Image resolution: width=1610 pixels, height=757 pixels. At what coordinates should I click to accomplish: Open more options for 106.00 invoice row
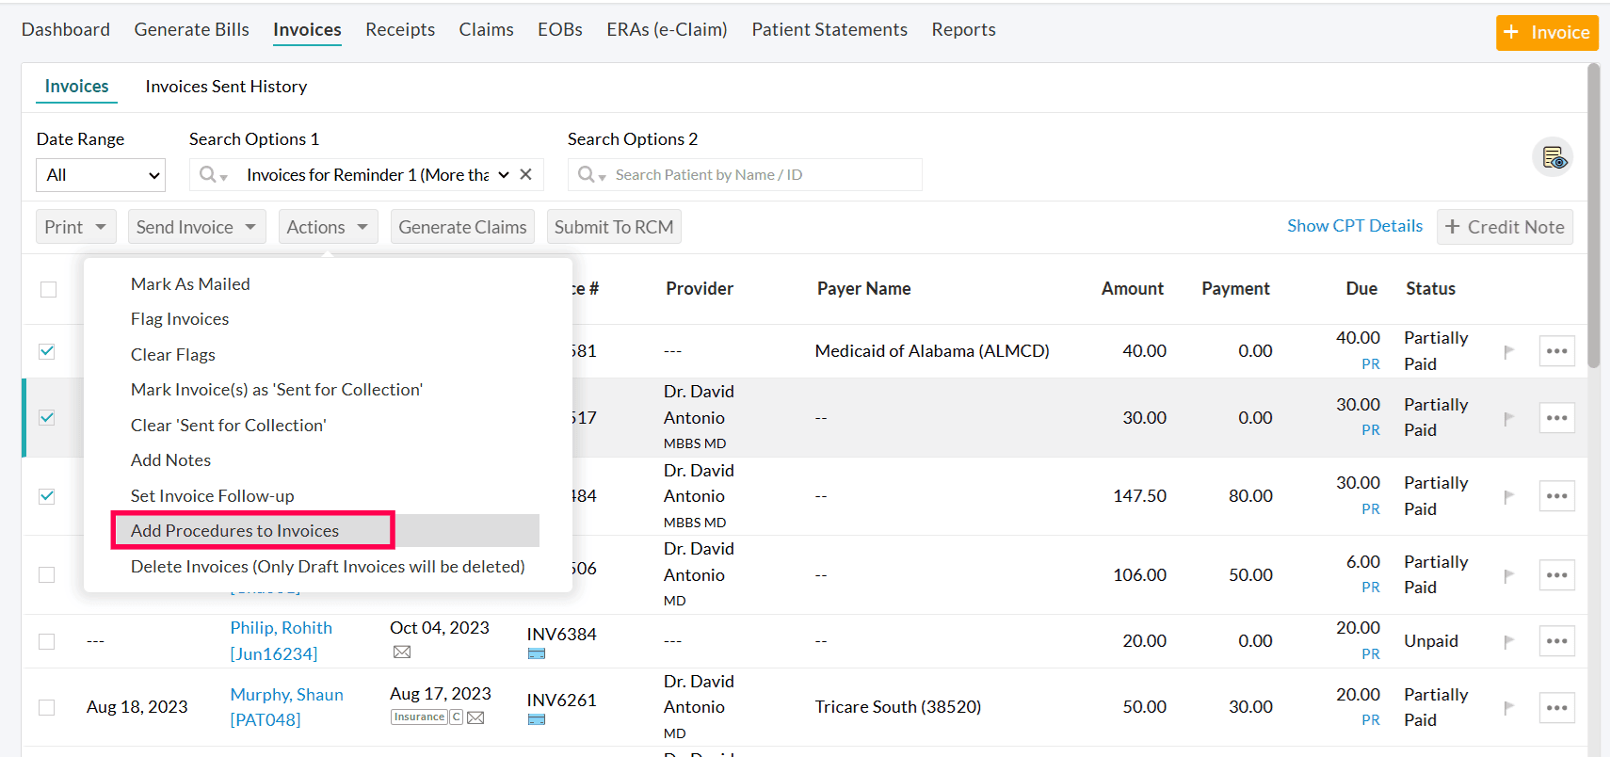point(1556,575)
